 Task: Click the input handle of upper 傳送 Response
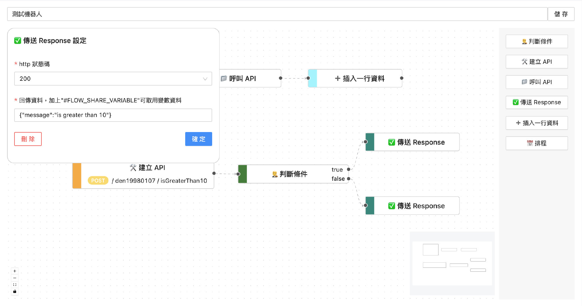tap(366, 142)
